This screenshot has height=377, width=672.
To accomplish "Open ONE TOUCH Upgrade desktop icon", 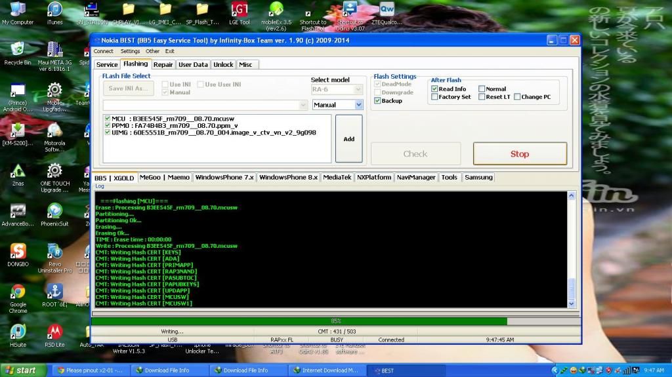I will click(54, 178).
